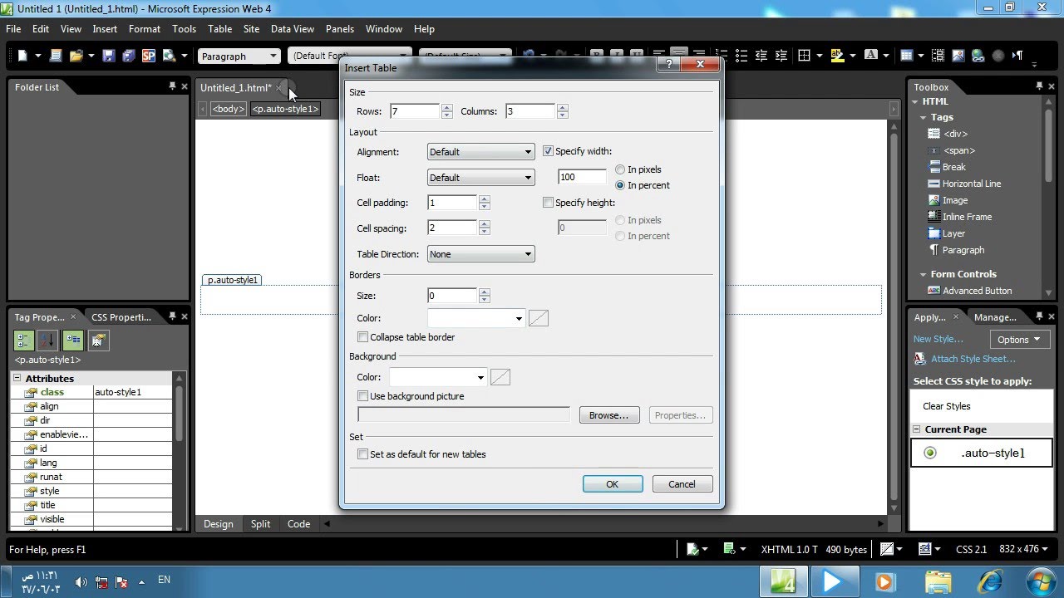Click Show Tag Properties icon with pencil
1064x598 pixels.
[98, 340]
